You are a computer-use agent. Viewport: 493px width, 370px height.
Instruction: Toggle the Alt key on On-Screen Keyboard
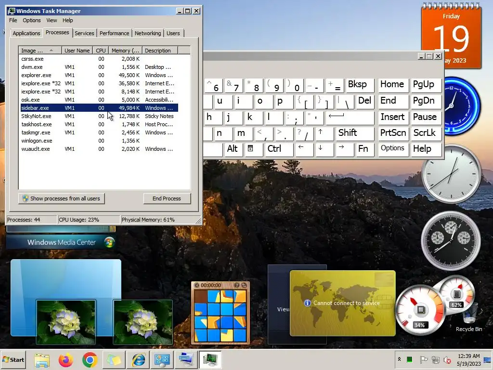click(233, 149)
